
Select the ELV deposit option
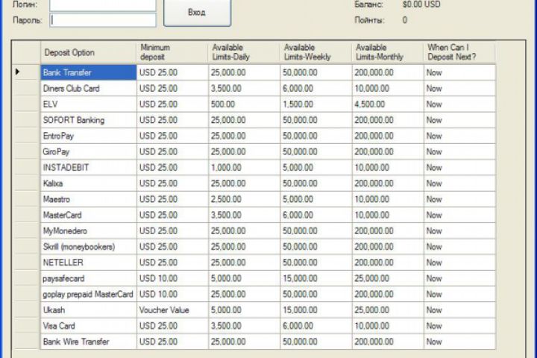(88, 104)
